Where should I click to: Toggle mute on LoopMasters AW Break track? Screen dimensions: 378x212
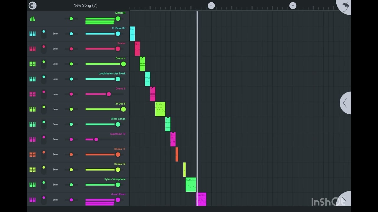tap(44, 79)
